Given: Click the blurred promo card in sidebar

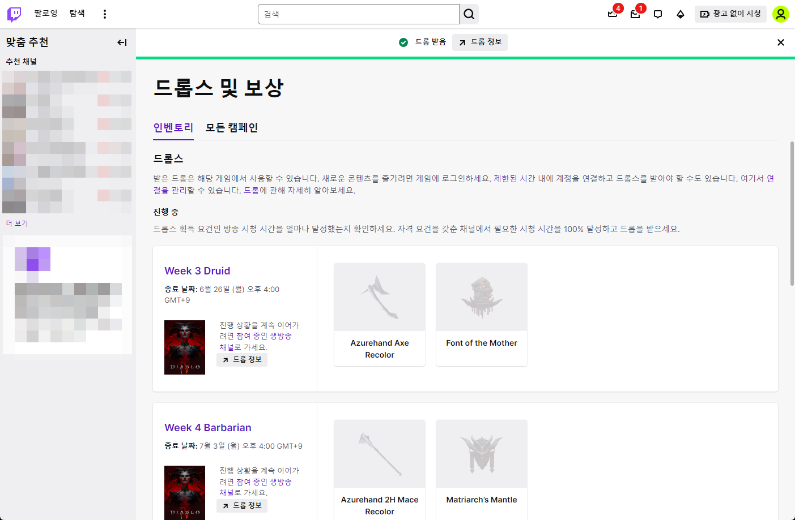Looking at the screenshot, I should [x=67, y=295].
